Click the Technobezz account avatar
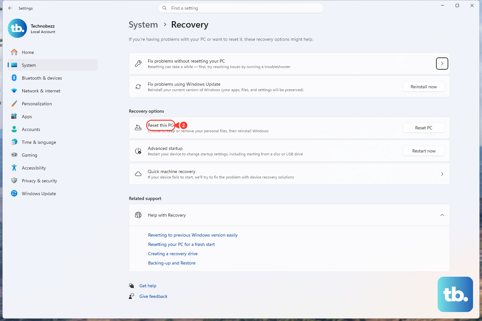Screen dimensions: 482x321 pos(17,28)
